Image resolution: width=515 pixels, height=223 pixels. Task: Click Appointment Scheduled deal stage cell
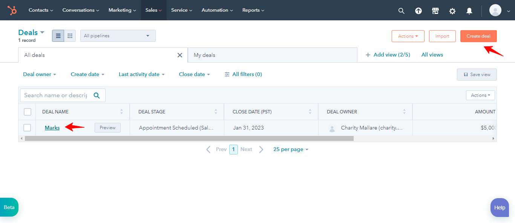coord(176,128)
